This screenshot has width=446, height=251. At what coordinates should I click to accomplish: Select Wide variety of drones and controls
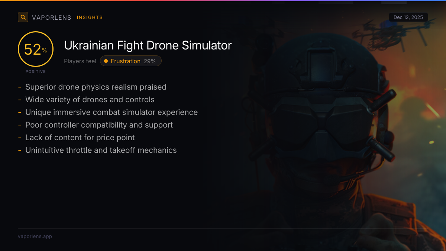click(90, 100)
